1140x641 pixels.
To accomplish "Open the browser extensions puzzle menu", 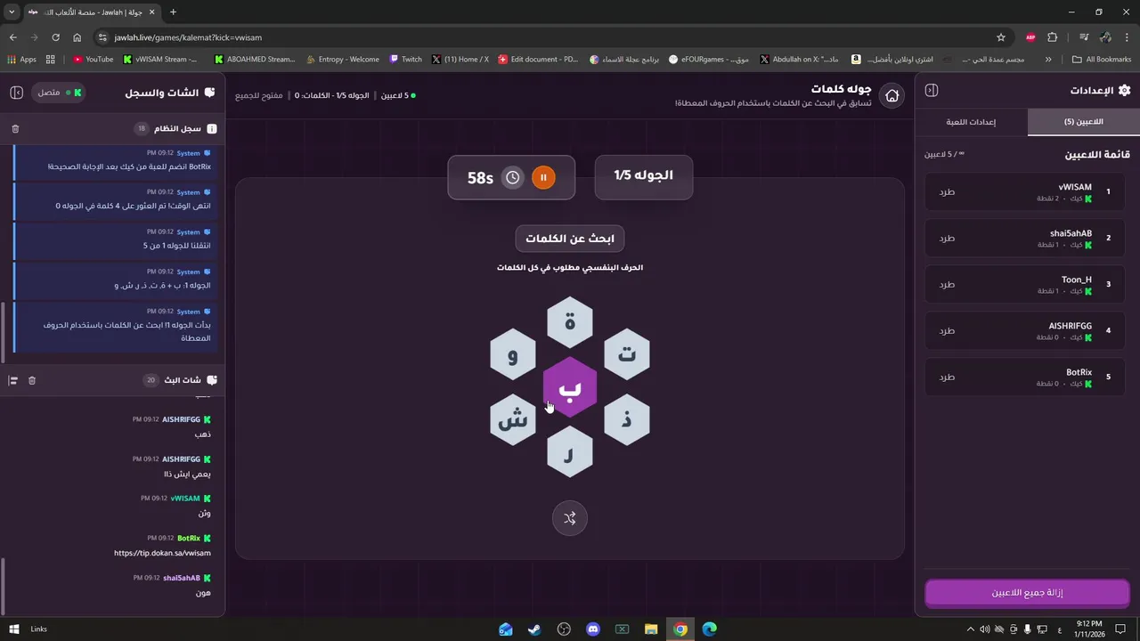I will 1053,37.
